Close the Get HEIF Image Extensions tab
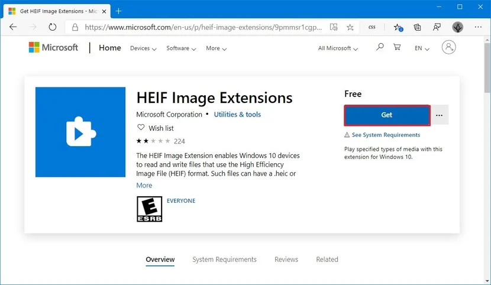 coord(104,11)
